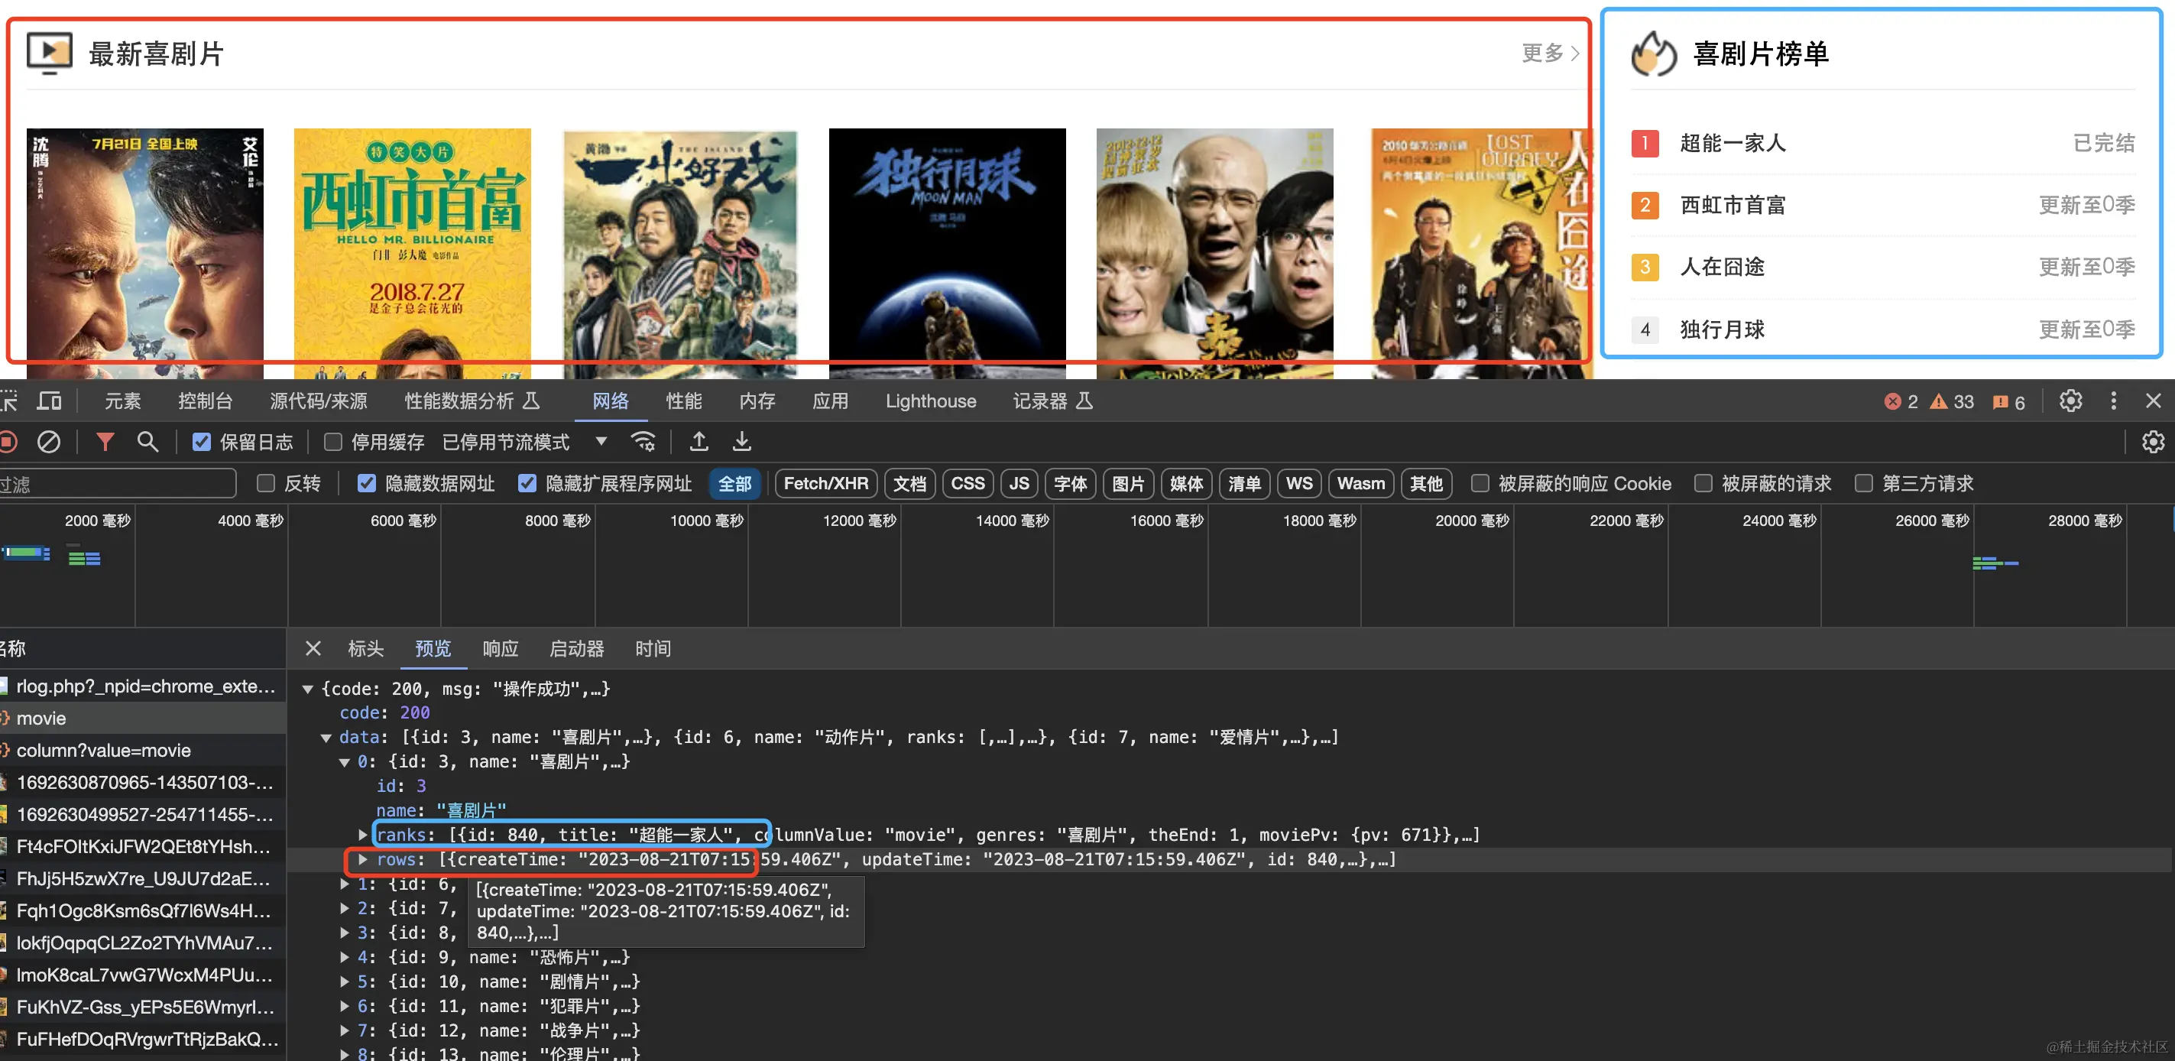Click the 最新喜剧片 video player icon
The width and height of the screenshot is (2175, 1061).
(x=50, y=54)
